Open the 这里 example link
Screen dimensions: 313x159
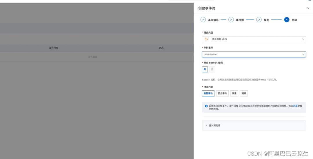click(x=295, y=106)
